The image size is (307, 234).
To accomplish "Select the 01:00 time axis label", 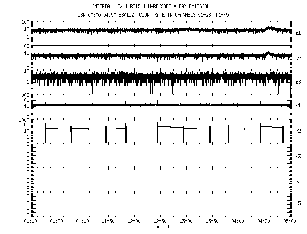I will [x=82, y=222].
